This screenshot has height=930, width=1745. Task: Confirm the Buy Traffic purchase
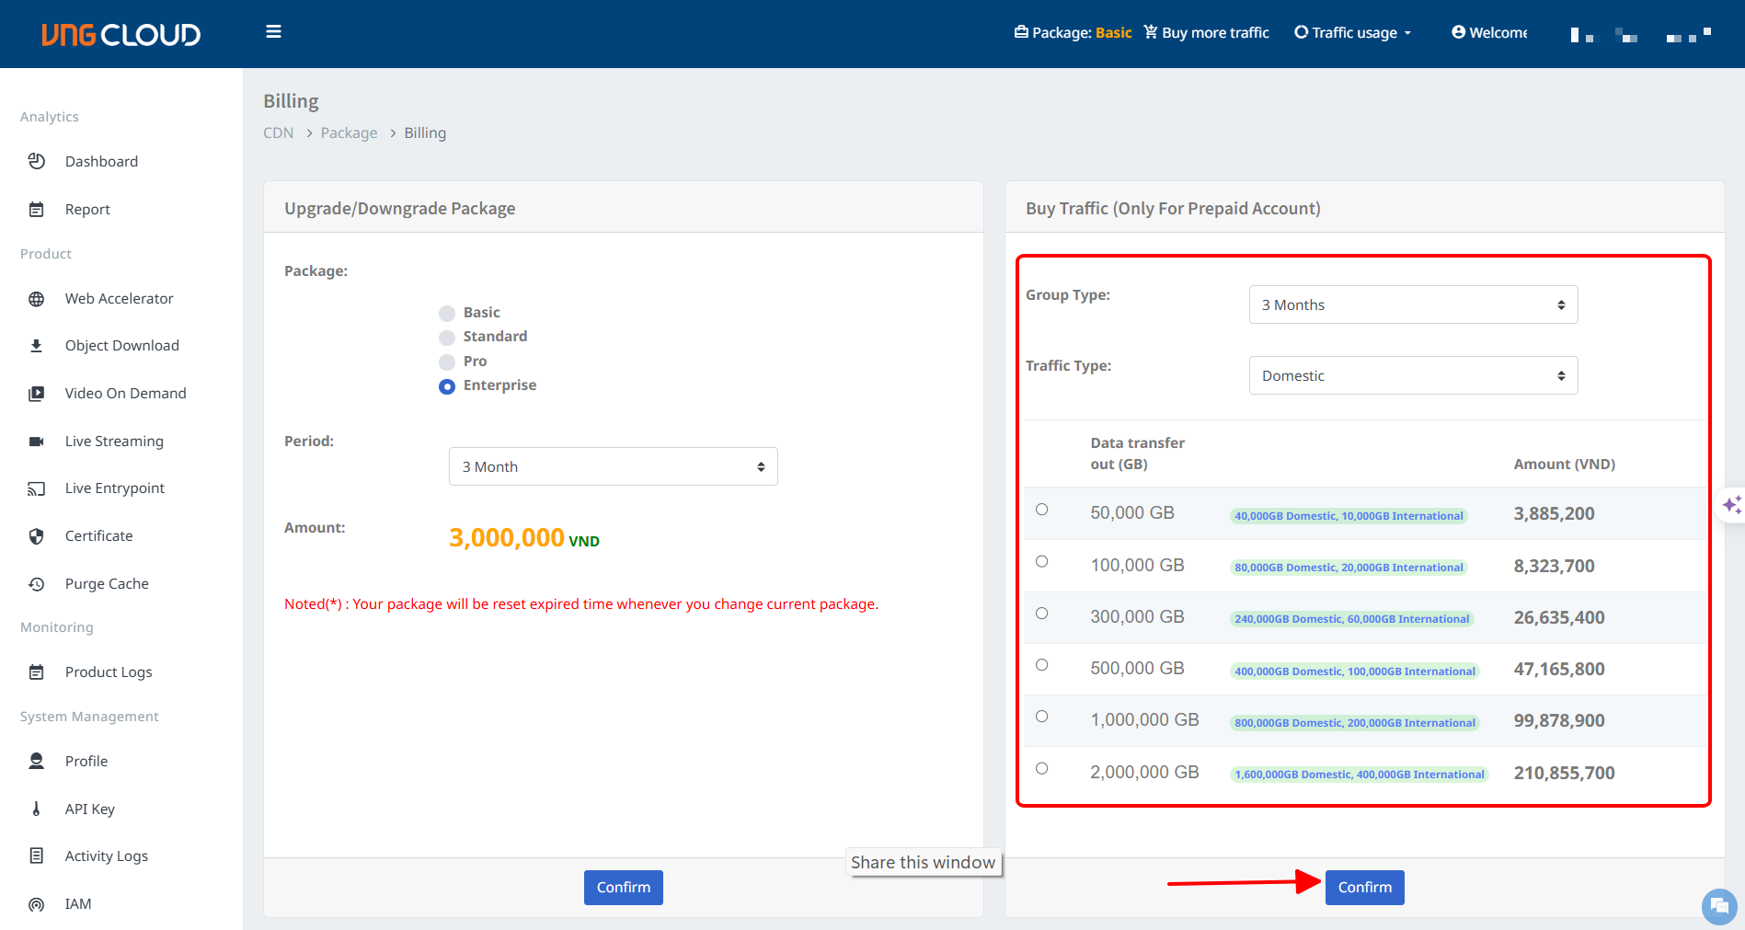(x=1364, y=888)
